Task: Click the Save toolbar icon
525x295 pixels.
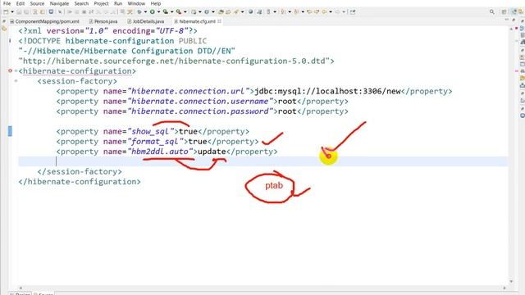Action: (19, 11)
